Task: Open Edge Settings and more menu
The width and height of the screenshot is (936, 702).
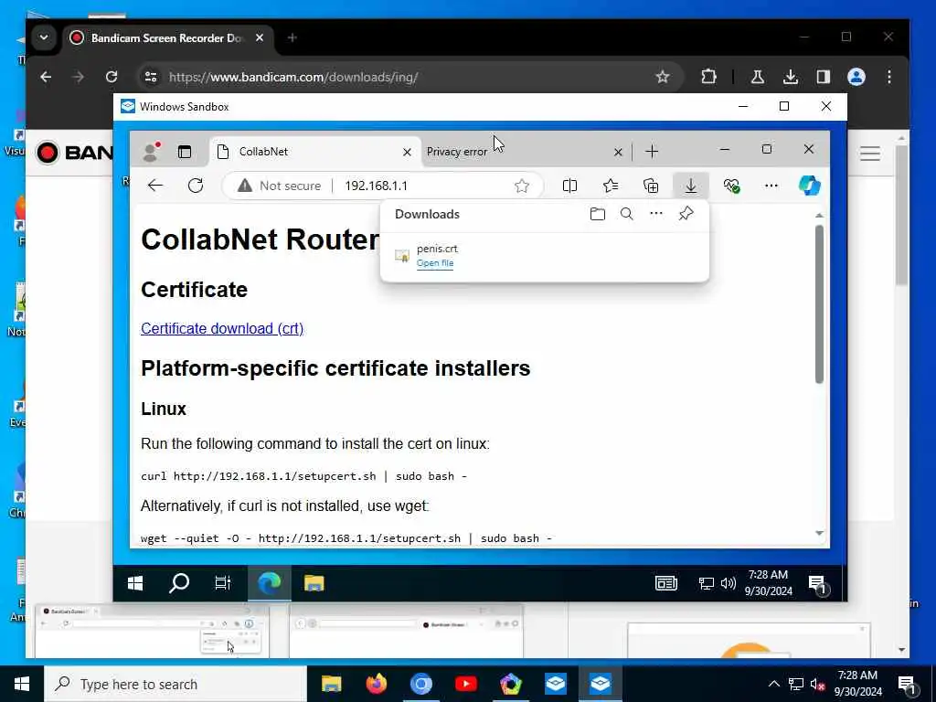Action: pos(771,186)
